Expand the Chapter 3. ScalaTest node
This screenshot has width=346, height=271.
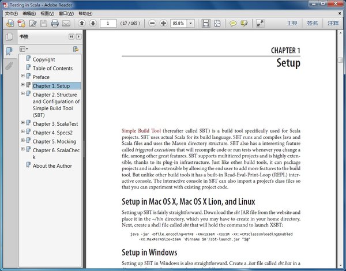pos(22,122)
